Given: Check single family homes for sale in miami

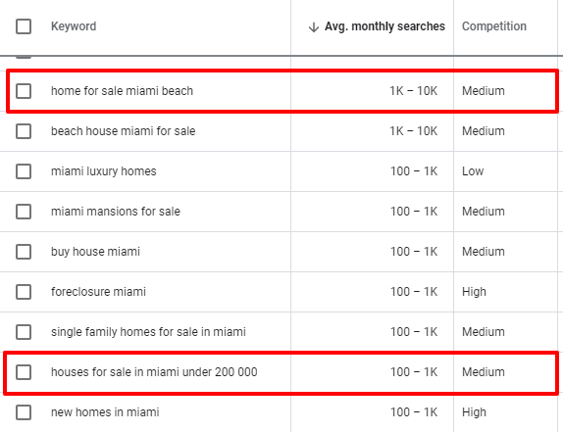Looking at the screenshot, I should pyautogui.click(x=24, y=332).
